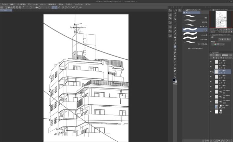Open the Layer palette menu icon
This screenshot has width=233, height=142.
211,52
